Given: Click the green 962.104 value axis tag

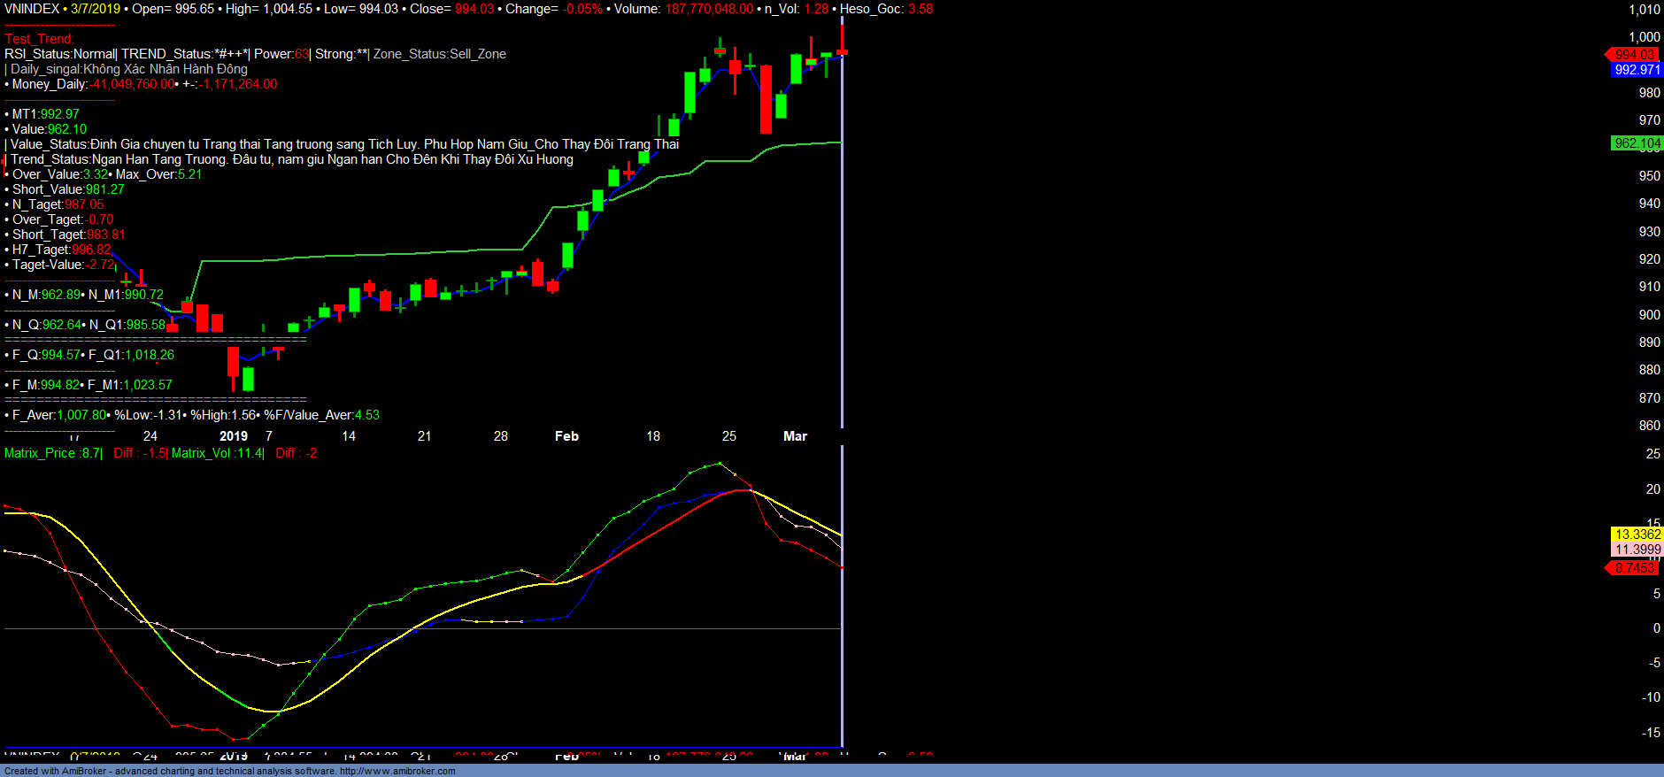Looking at the screenshot, I should (1637, 143).
